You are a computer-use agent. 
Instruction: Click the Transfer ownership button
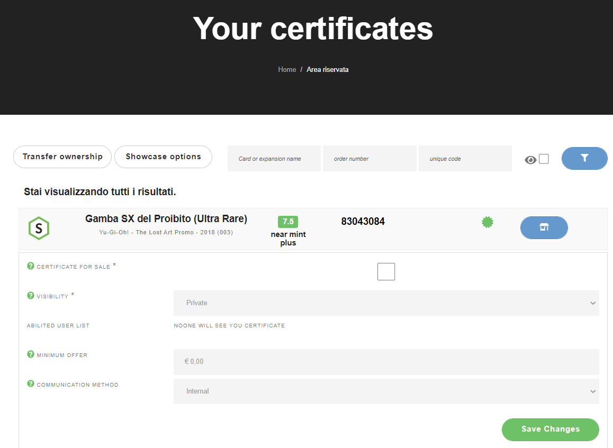[62, 157]
